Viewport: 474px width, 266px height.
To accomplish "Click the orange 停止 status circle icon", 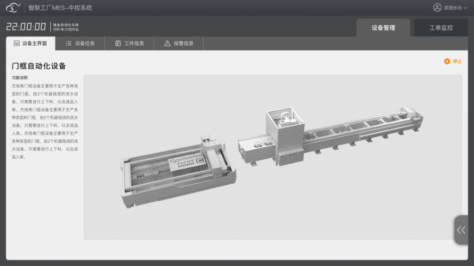I will click(x=447, y=61).
